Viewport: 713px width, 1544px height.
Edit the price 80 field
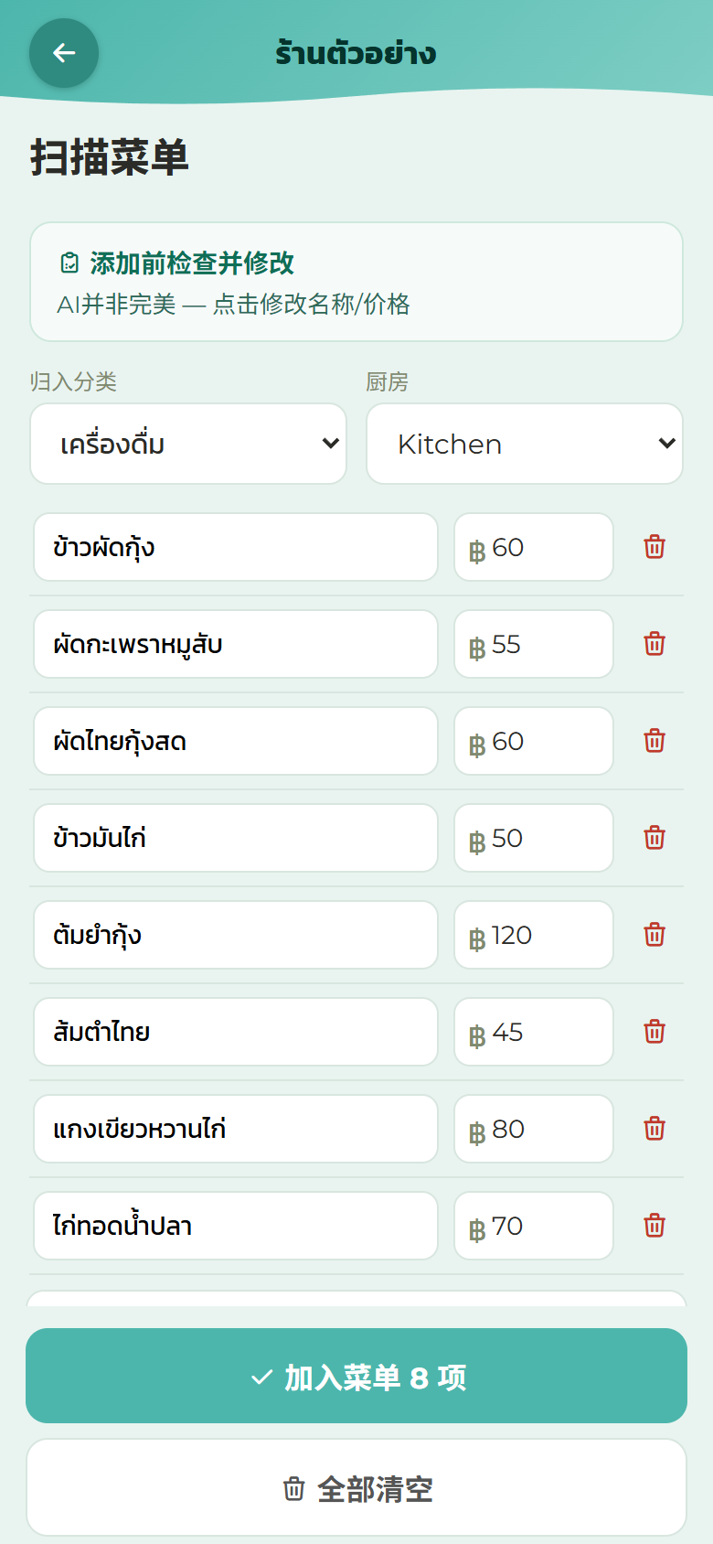(x=534, y=1129)
